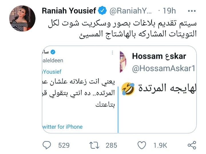Image resolution: width=206 pixels, height=154 pixels.
Task: Click the Raniah Yousief display name
Action: pos(70,11)
